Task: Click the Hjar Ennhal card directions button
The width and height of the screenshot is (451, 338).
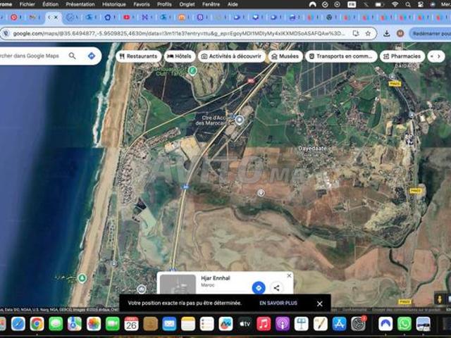Action: 259,287
